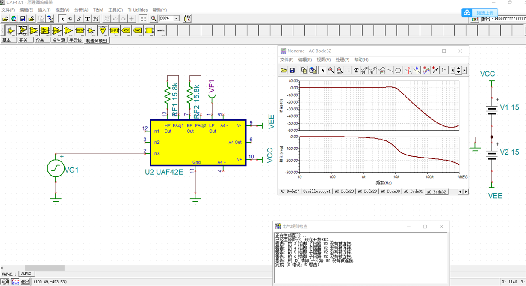
Task: Switch to the 发生源 component tab
Action: pyautogui.click(x=59, y=40)
